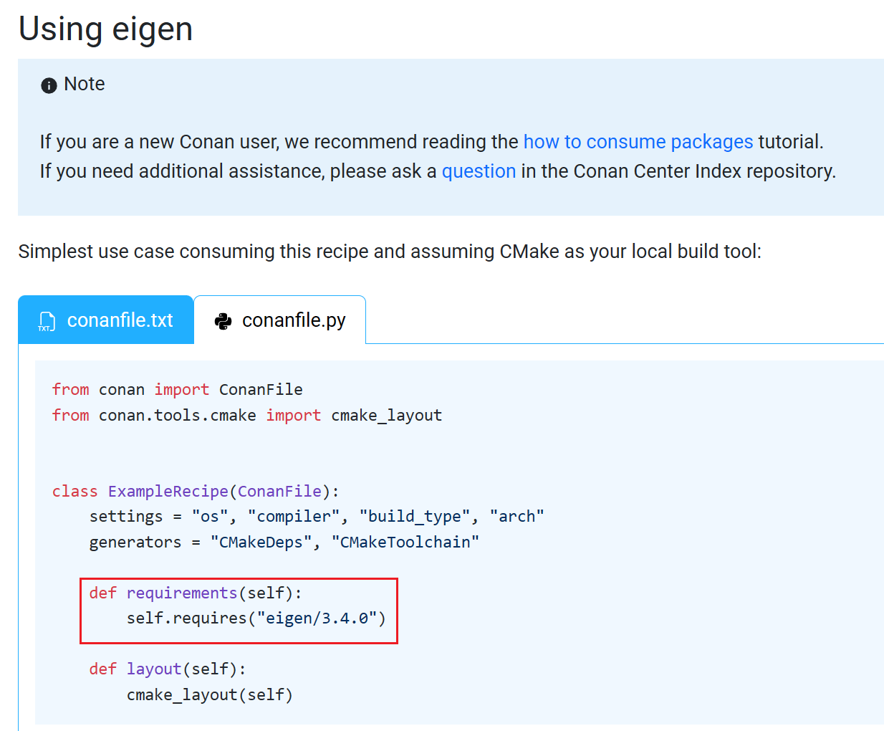The width and height of the screenshot is (884, 731).
Task: Click the 'def layout(self)' line
Action: [x=167, y=669]
